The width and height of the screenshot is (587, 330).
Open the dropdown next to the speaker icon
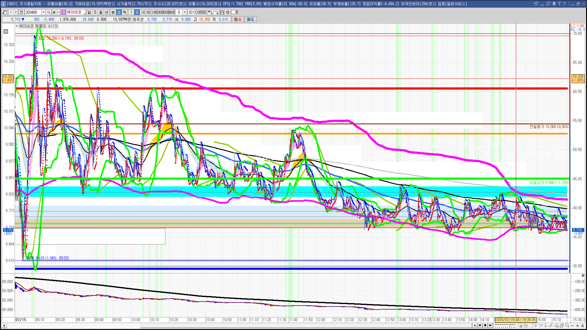[x=59, y=12]
